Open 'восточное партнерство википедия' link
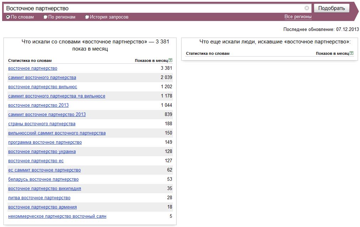Viewport: 360px width, 227px height. pos(44,189)
